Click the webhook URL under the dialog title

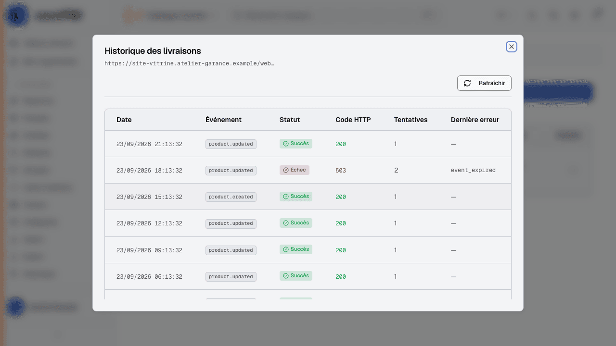pos(190,63)
